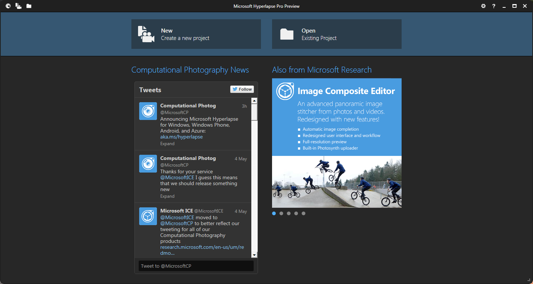Select the first carousel dot
Screen dimensions: 533x284
tap(274, 213)
